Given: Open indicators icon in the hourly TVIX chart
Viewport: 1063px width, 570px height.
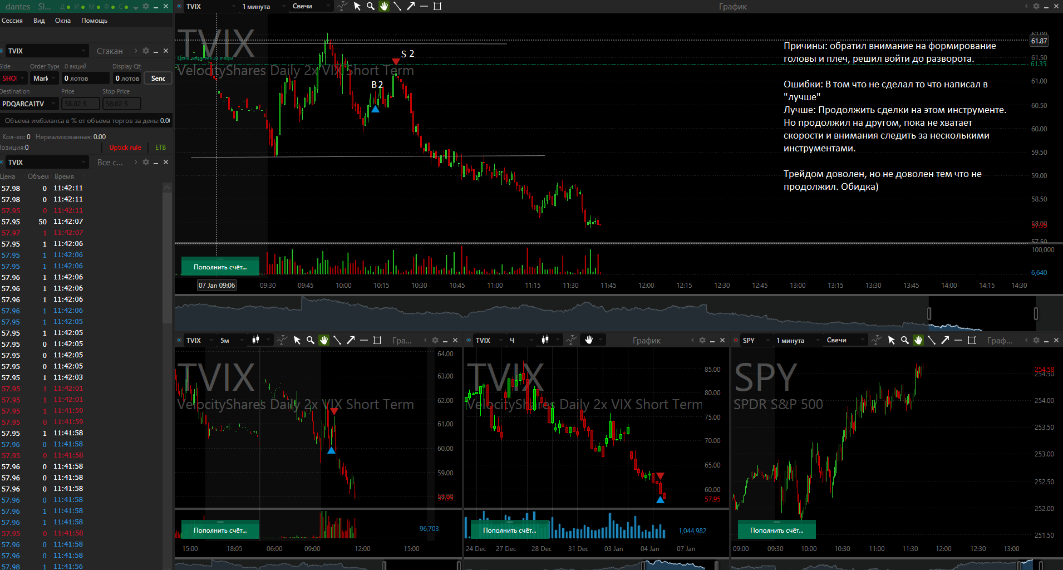Looking at the screenshot, I should click(572, 340).
